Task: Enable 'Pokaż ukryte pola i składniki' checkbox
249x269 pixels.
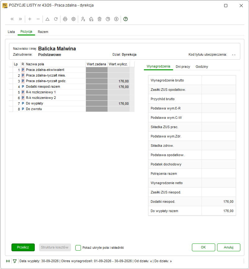Action: (78, 248)
